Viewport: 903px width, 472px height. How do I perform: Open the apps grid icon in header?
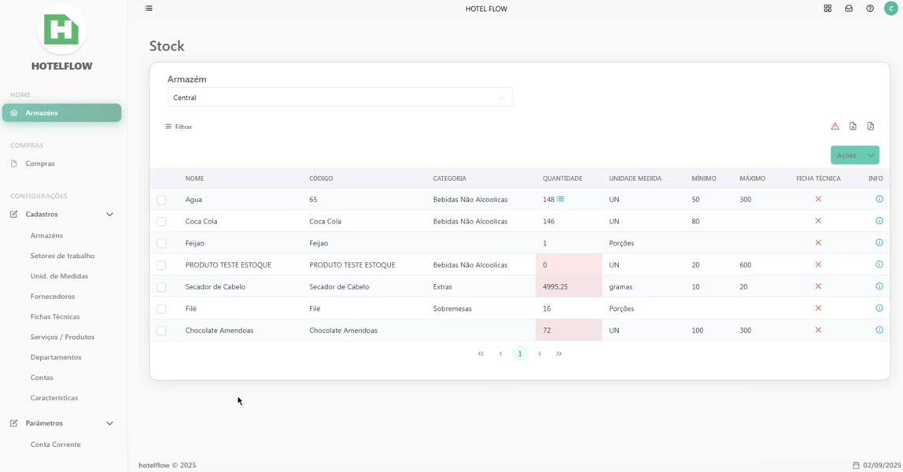(x=827, y=9)
